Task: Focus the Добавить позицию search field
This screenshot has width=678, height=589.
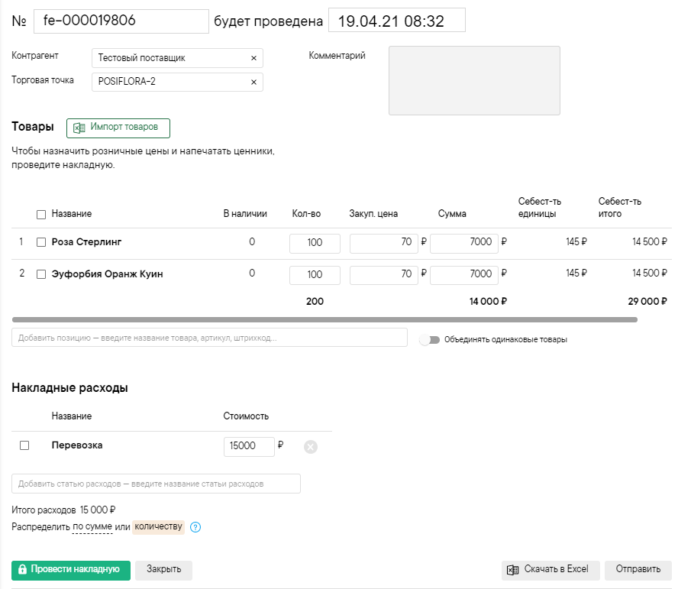Action: 209,338
